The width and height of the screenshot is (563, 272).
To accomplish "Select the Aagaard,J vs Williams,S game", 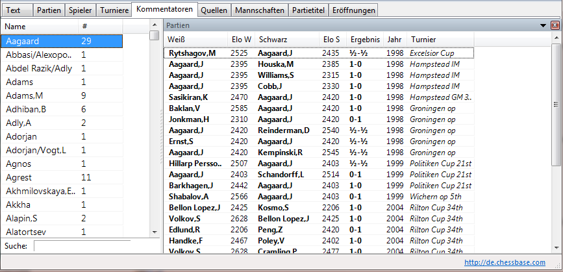I will click(319, 75).
